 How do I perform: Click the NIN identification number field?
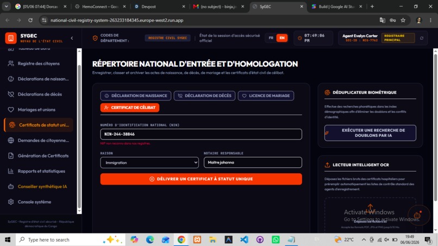[201, 134]
